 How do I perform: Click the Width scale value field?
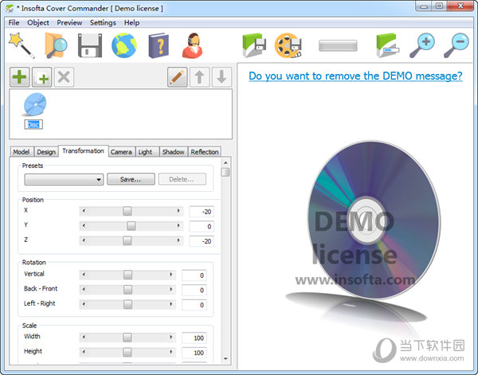coord(194,338)
